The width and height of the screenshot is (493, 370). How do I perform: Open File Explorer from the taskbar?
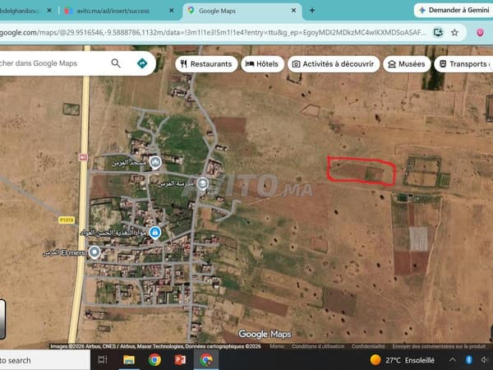point(129,359)
